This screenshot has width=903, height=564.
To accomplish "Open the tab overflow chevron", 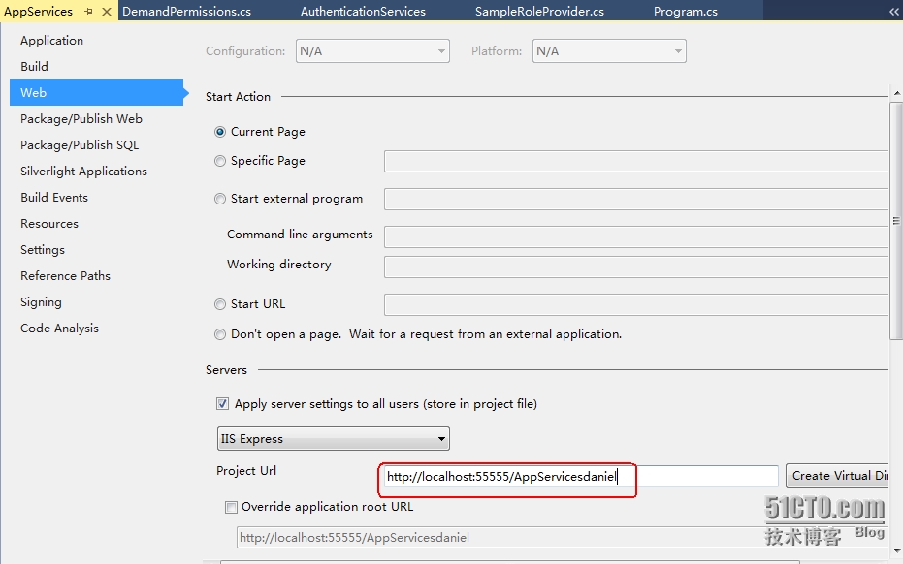I will (894, 11).
